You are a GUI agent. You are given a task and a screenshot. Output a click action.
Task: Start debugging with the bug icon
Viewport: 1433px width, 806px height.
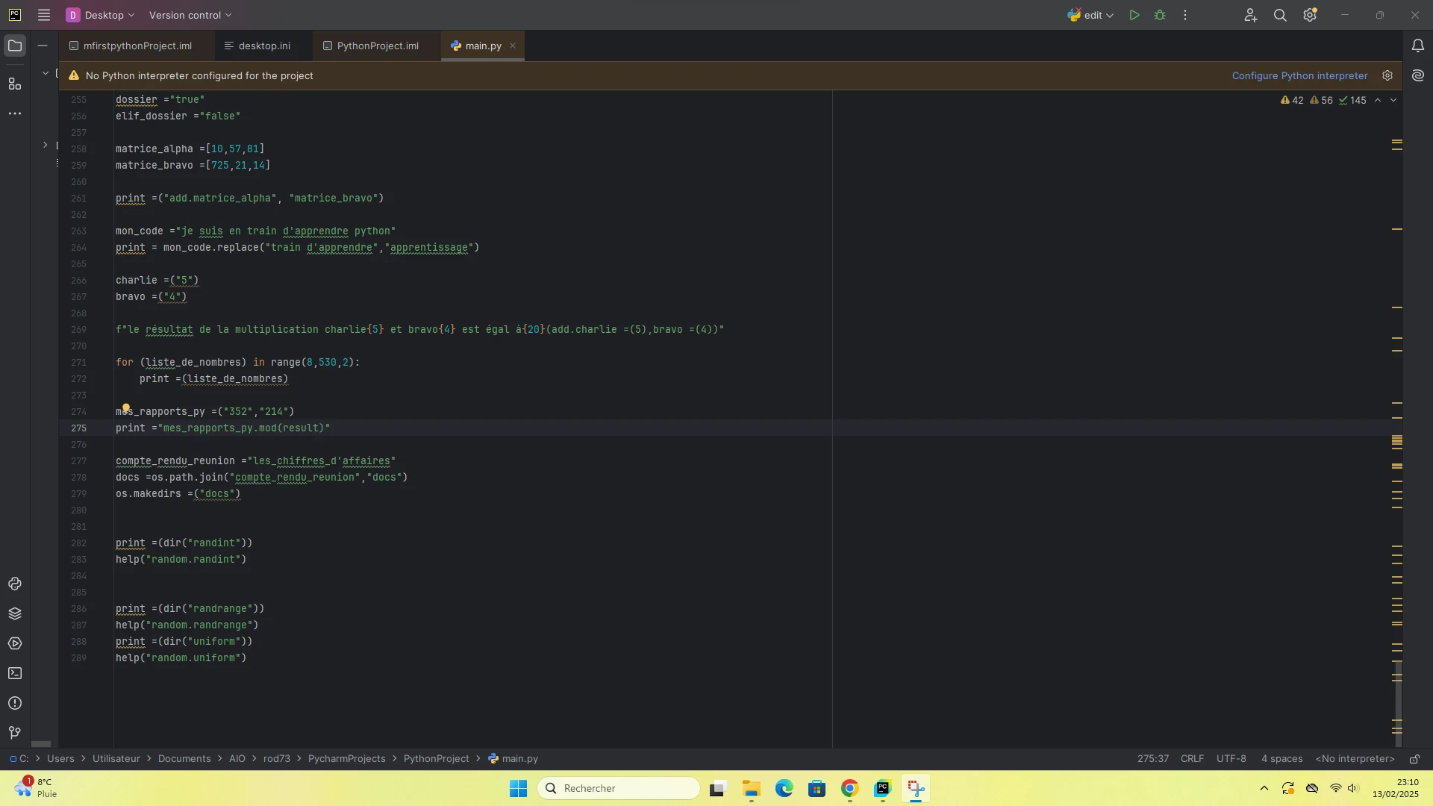pyautogui.click(x=1160, y=15)
